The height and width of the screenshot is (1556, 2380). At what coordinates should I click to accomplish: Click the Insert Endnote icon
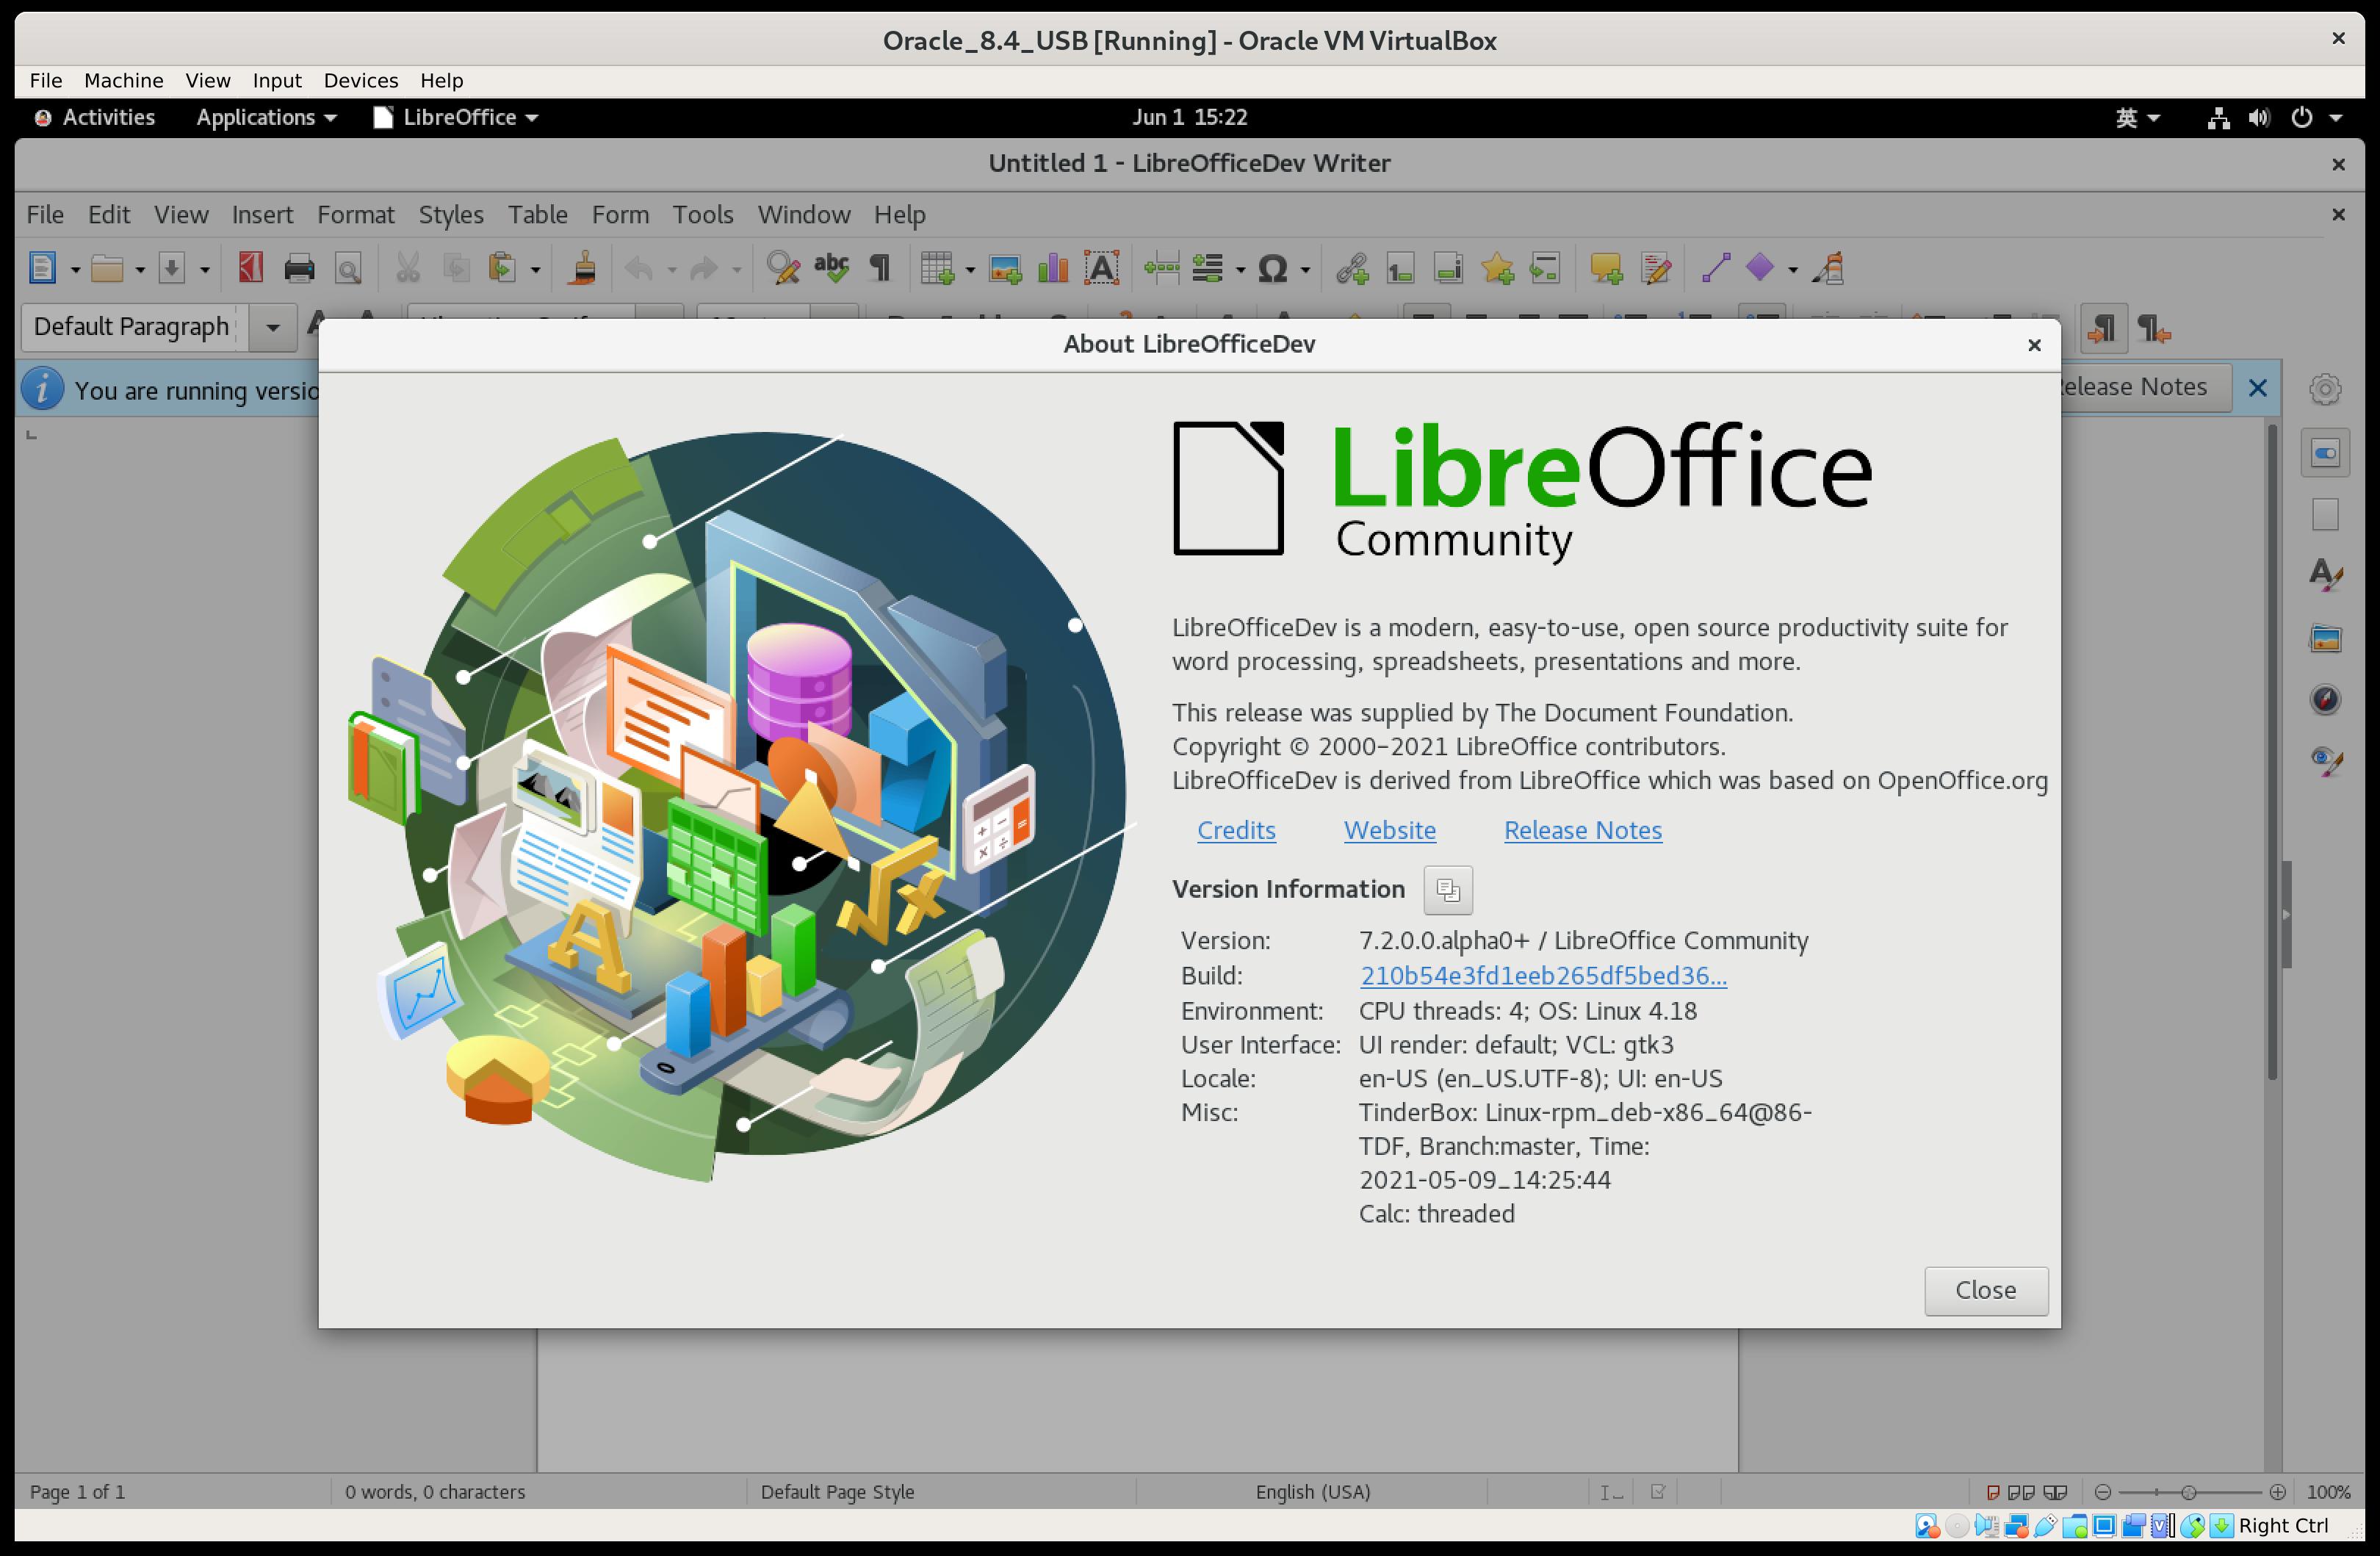click(x=1448, y=268)
